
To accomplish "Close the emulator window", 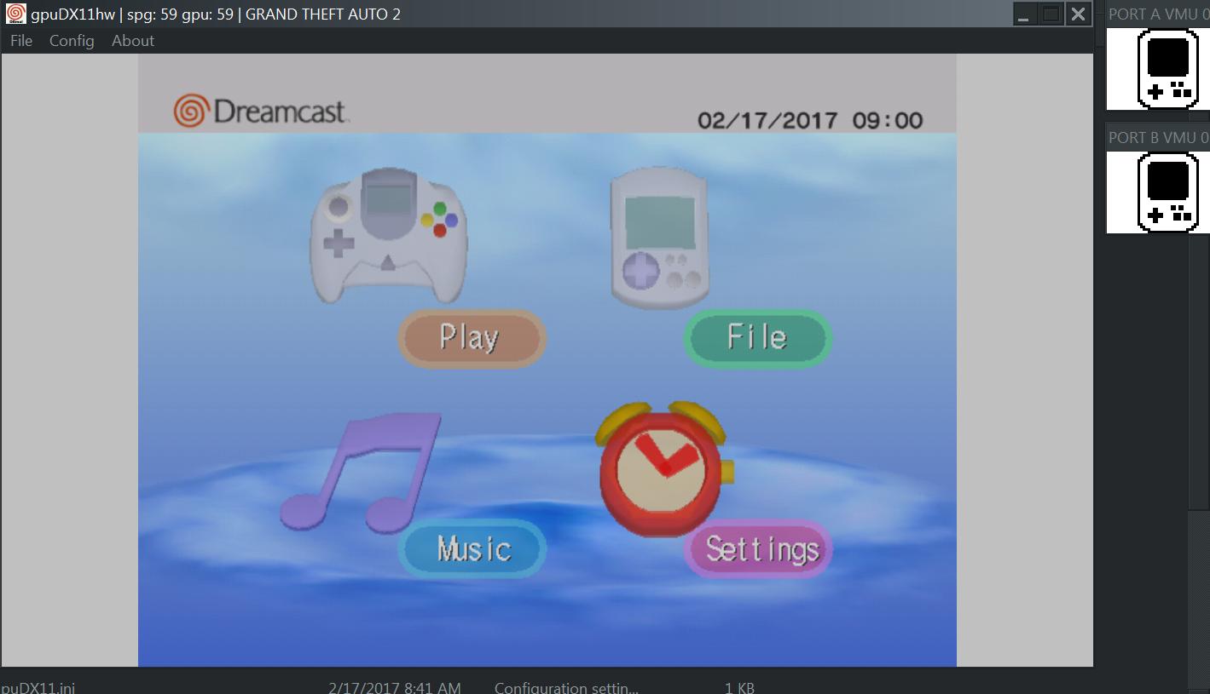I will coord(1079,14).
